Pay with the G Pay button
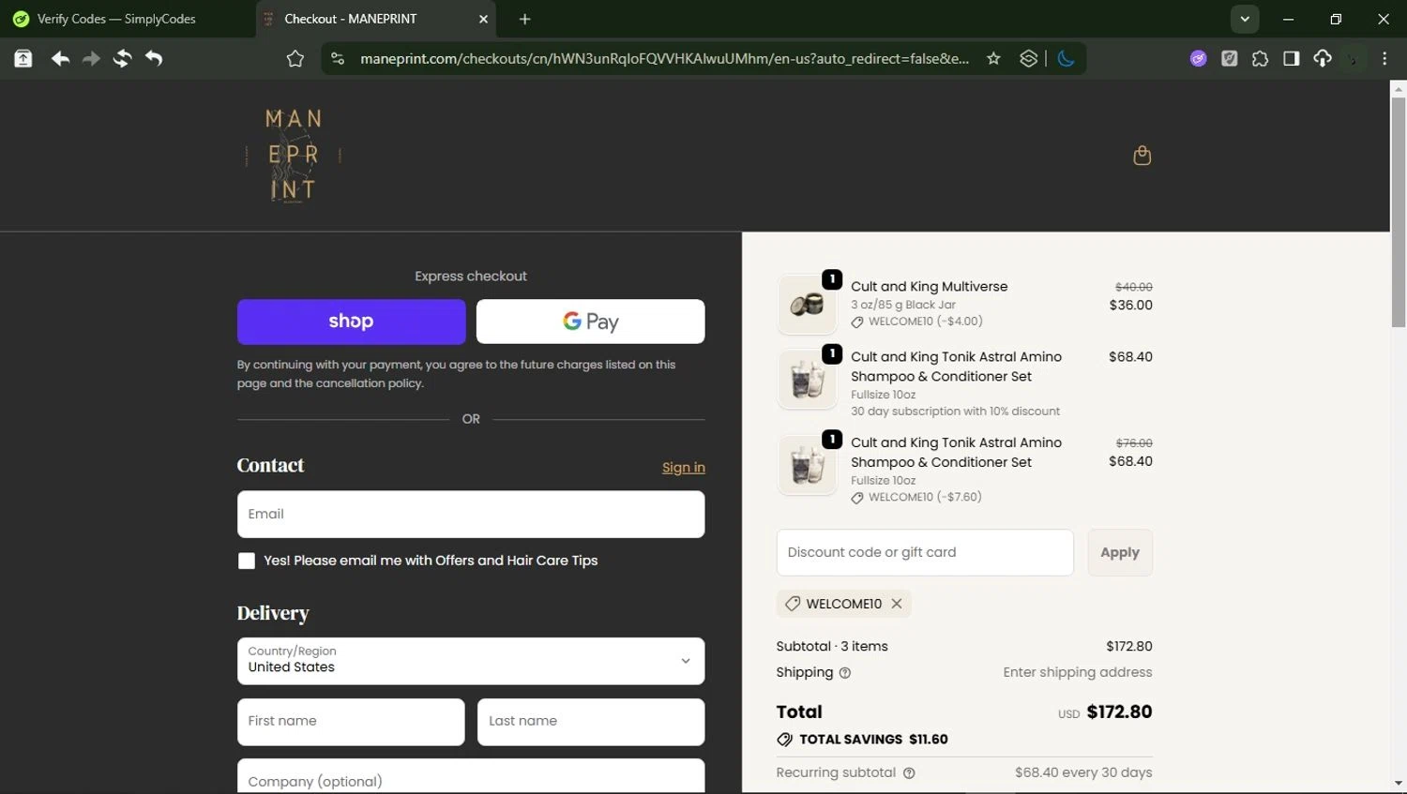This screenshot has width=1407, height=794. click(x=590, y=322)
